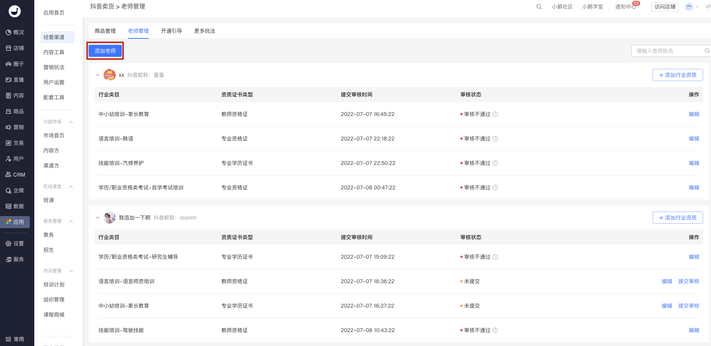Open 小鹅学堂 link

(592, 7)
